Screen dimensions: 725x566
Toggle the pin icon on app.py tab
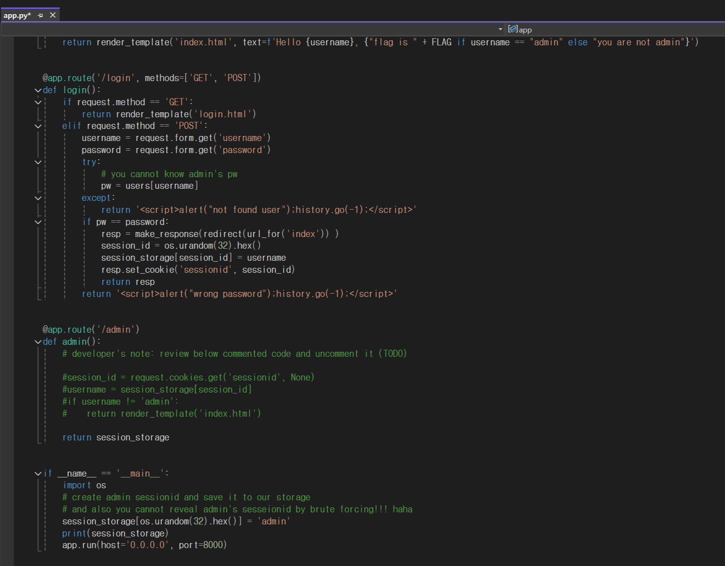(40, 15)
